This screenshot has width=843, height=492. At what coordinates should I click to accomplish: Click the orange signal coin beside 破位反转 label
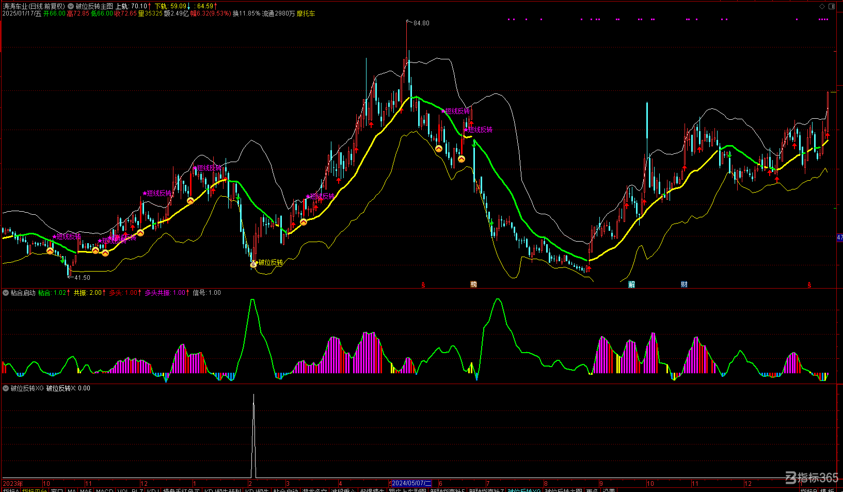pos(253,264)
